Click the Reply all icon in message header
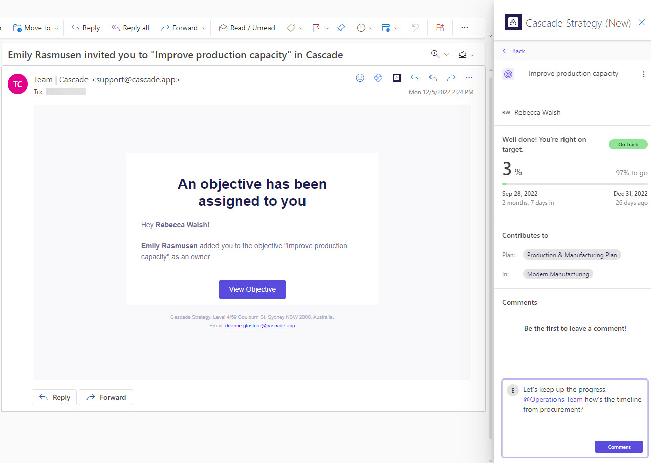The image size is (651, 463). 432,78
